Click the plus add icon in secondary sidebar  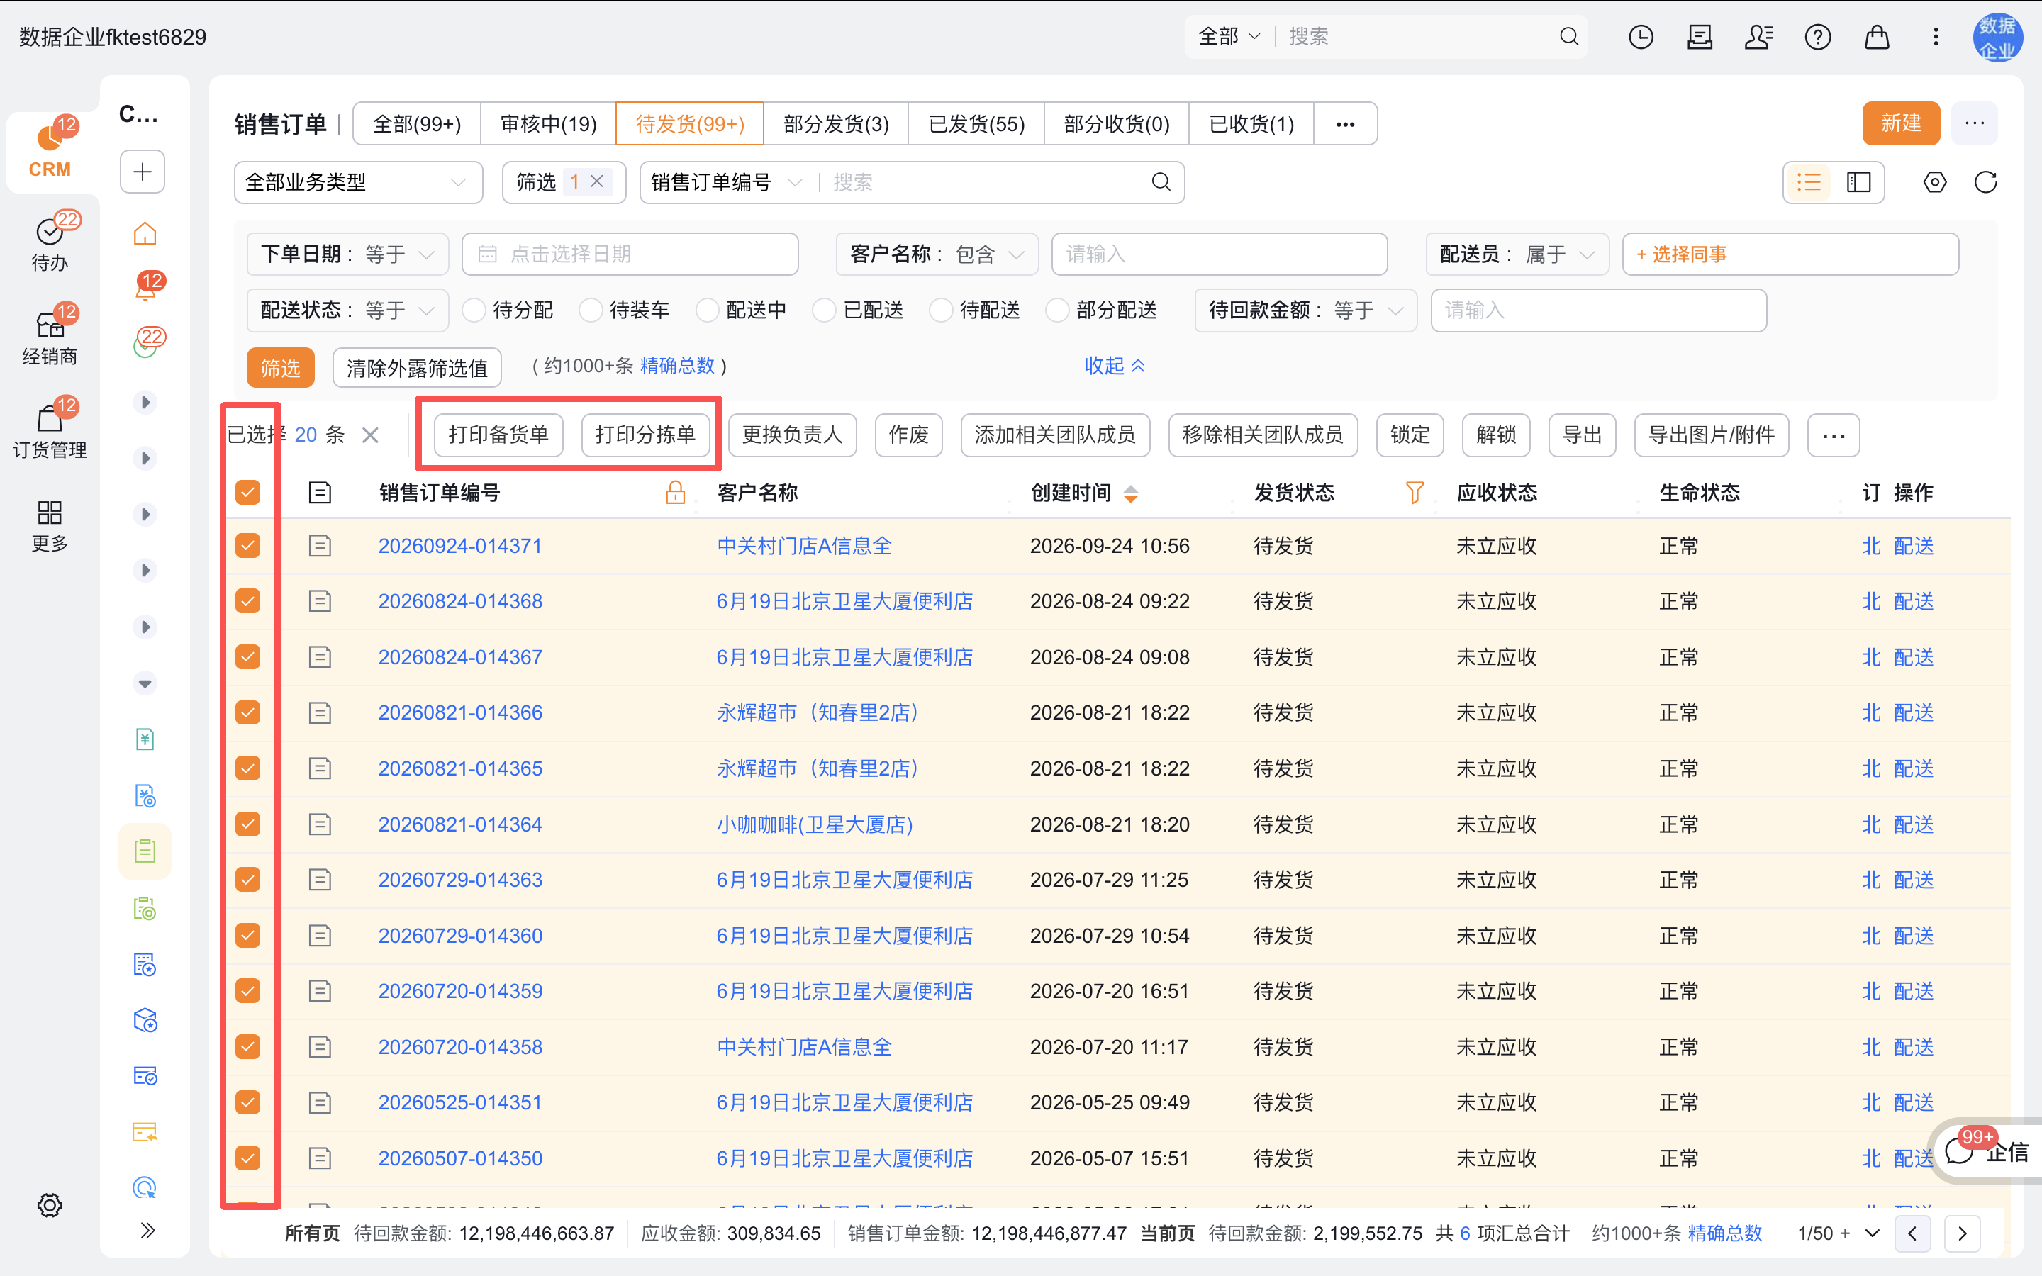(143, 172)
